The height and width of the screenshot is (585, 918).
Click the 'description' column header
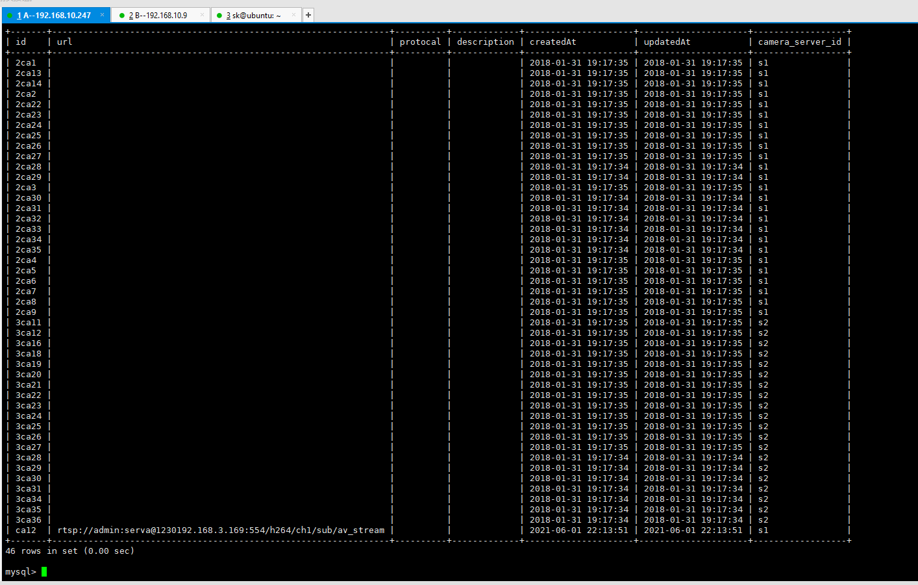[x=485, y=42]
